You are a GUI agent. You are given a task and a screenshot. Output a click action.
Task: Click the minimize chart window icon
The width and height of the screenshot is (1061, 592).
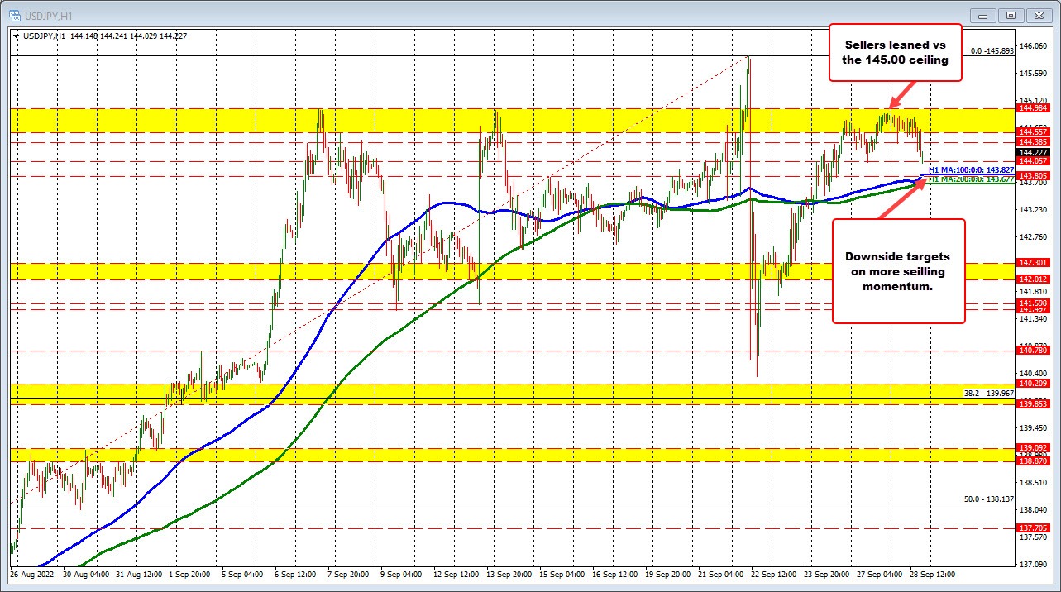(x=982, y=15)
